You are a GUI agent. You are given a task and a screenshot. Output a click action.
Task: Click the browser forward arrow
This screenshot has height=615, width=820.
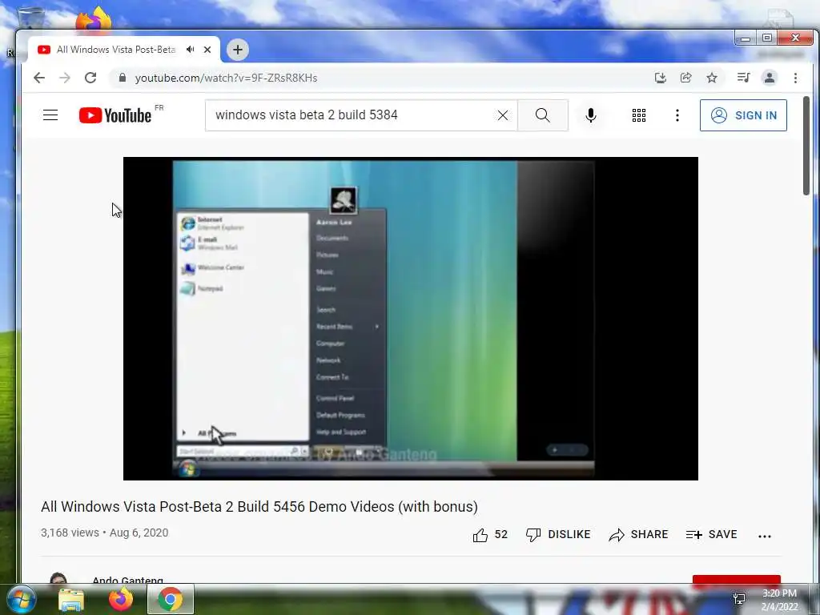pos(64,78)
